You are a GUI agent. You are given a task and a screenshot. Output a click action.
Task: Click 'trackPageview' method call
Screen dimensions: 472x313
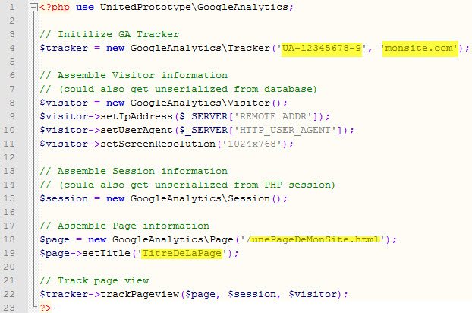point(140,294)
